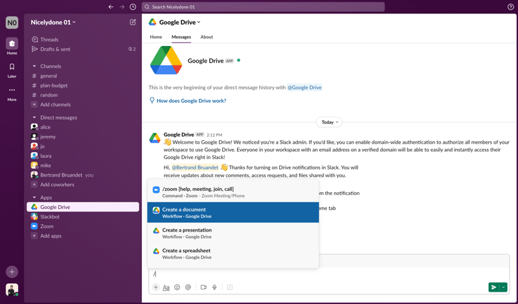Screen dimensions: 518x304
Task: Collapse the Direct messages section
Action: coord(34,118)
